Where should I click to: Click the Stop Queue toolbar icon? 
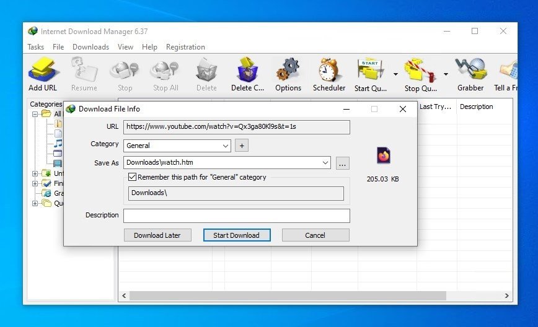tap(420, 70)
